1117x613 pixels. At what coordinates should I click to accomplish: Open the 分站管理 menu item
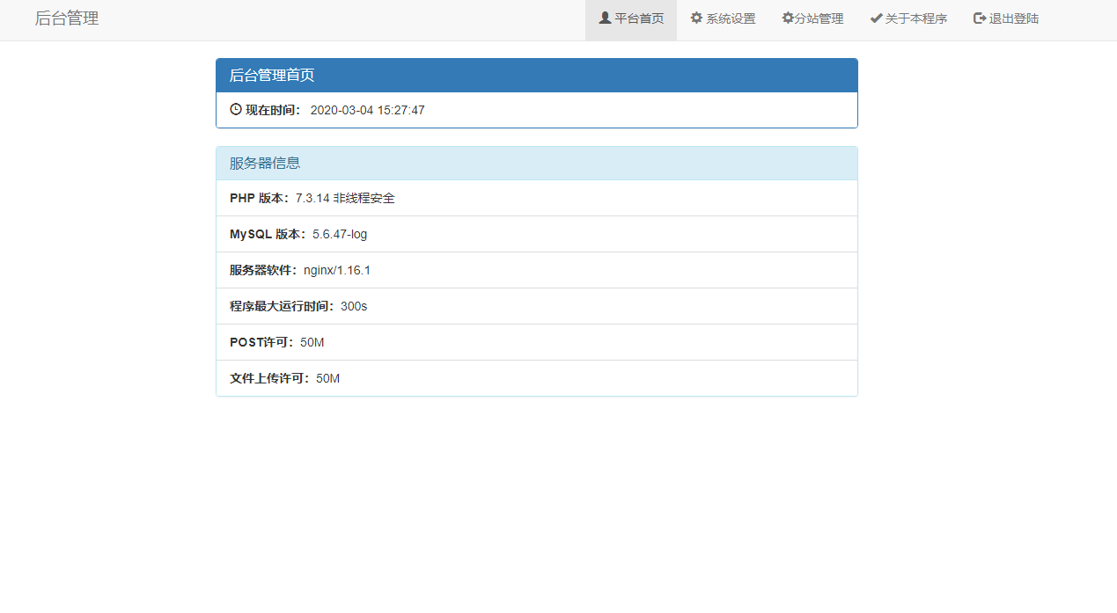817,18
